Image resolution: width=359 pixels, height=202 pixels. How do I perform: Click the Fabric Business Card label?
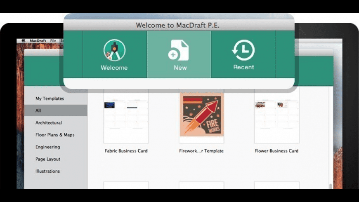click(126, 151)
